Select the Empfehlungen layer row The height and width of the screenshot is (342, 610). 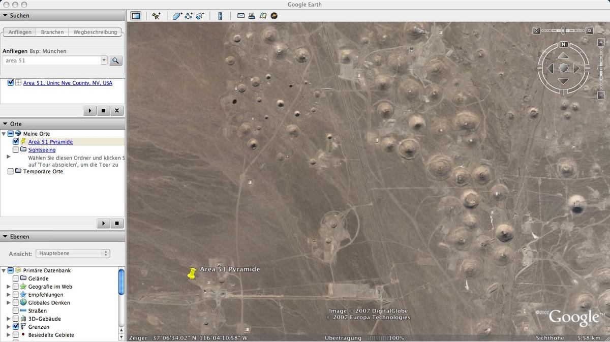click(x=46, y=295)
